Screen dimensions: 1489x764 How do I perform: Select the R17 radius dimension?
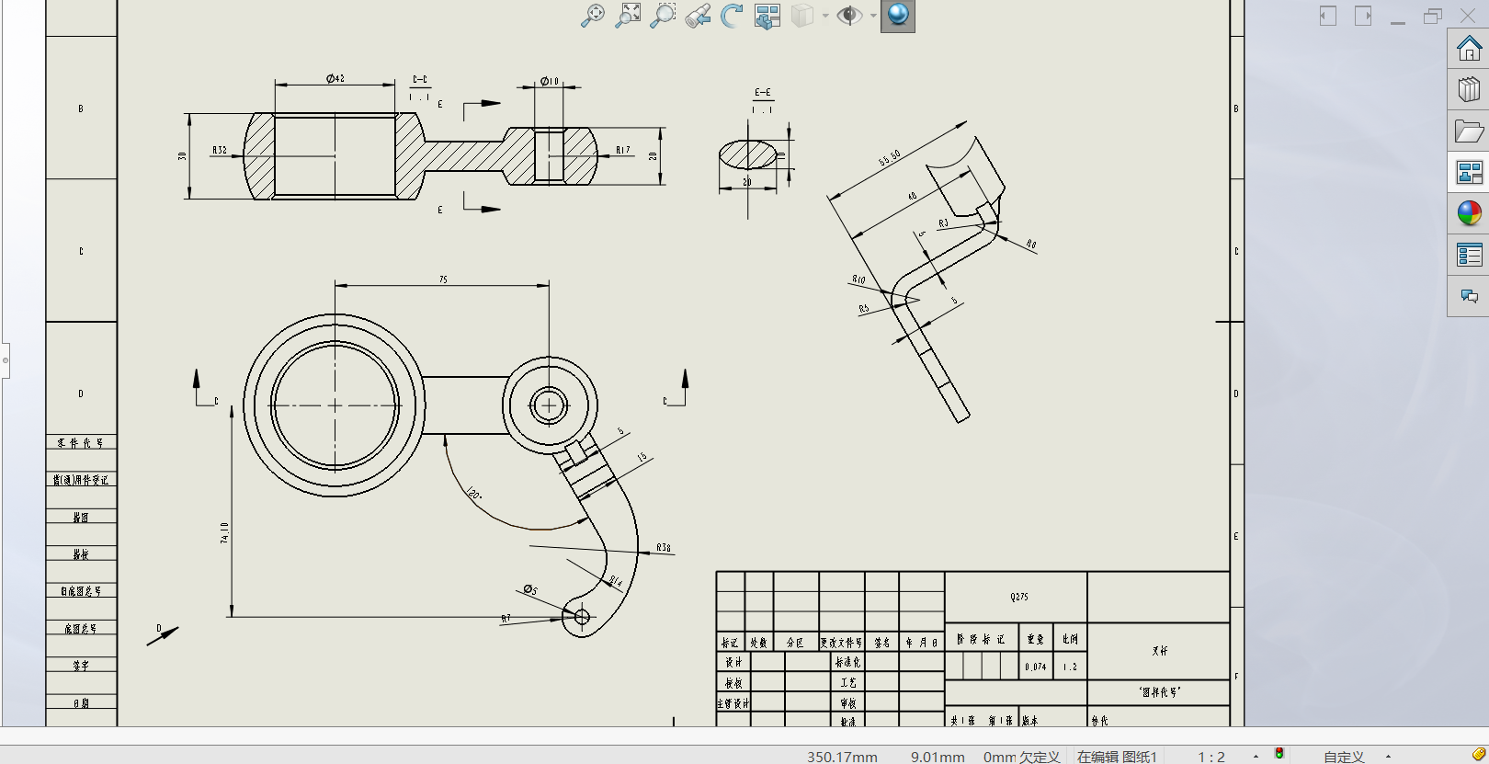[623, 150]
